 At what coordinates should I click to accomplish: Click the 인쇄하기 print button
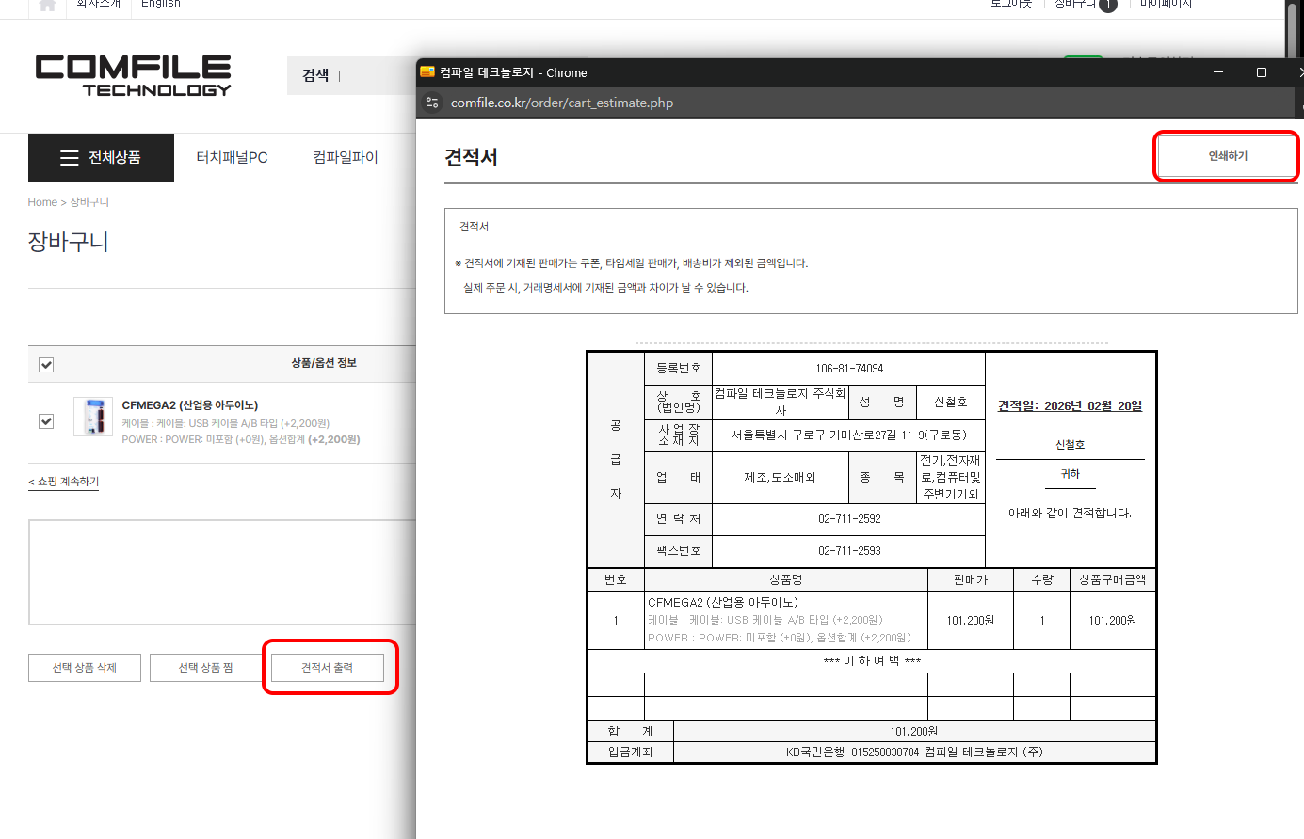[x=1227, y=156]
